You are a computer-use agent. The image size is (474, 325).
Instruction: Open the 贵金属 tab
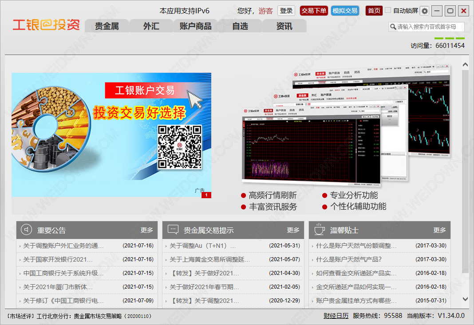(107, 26)
